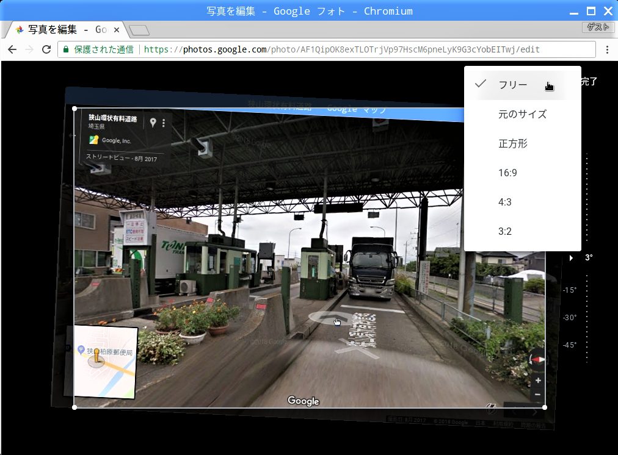Click the -45° mark on rotation dial
This screenshot has width=618, height=455.
pos(570,345)
